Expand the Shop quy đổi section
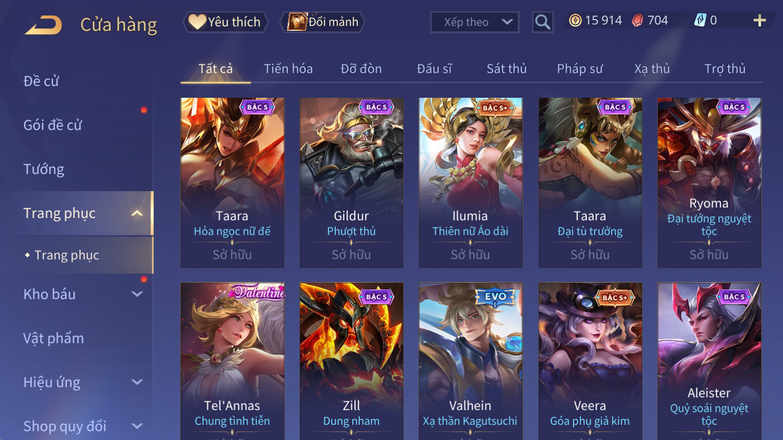Screen dimensions: 783x440 coord(137,426)
